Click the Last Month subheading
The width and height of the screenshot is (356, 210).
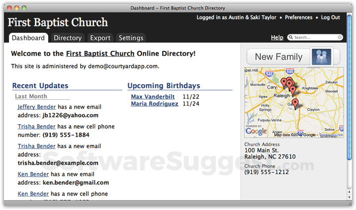click(31, 96)
